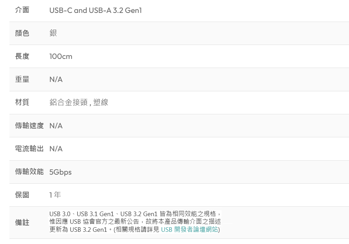This screenshot has width=349, height=244.
Task: Select the 鋁合金接頭, 塑線 material text
Action: click(x=79, y=102)
